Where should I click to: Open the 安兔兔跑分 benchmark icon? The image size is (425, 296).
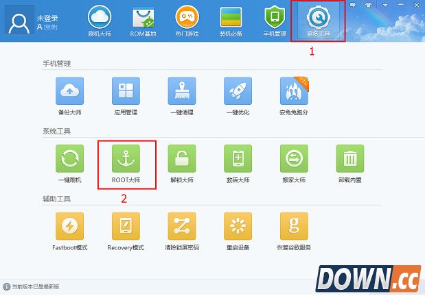293,90
